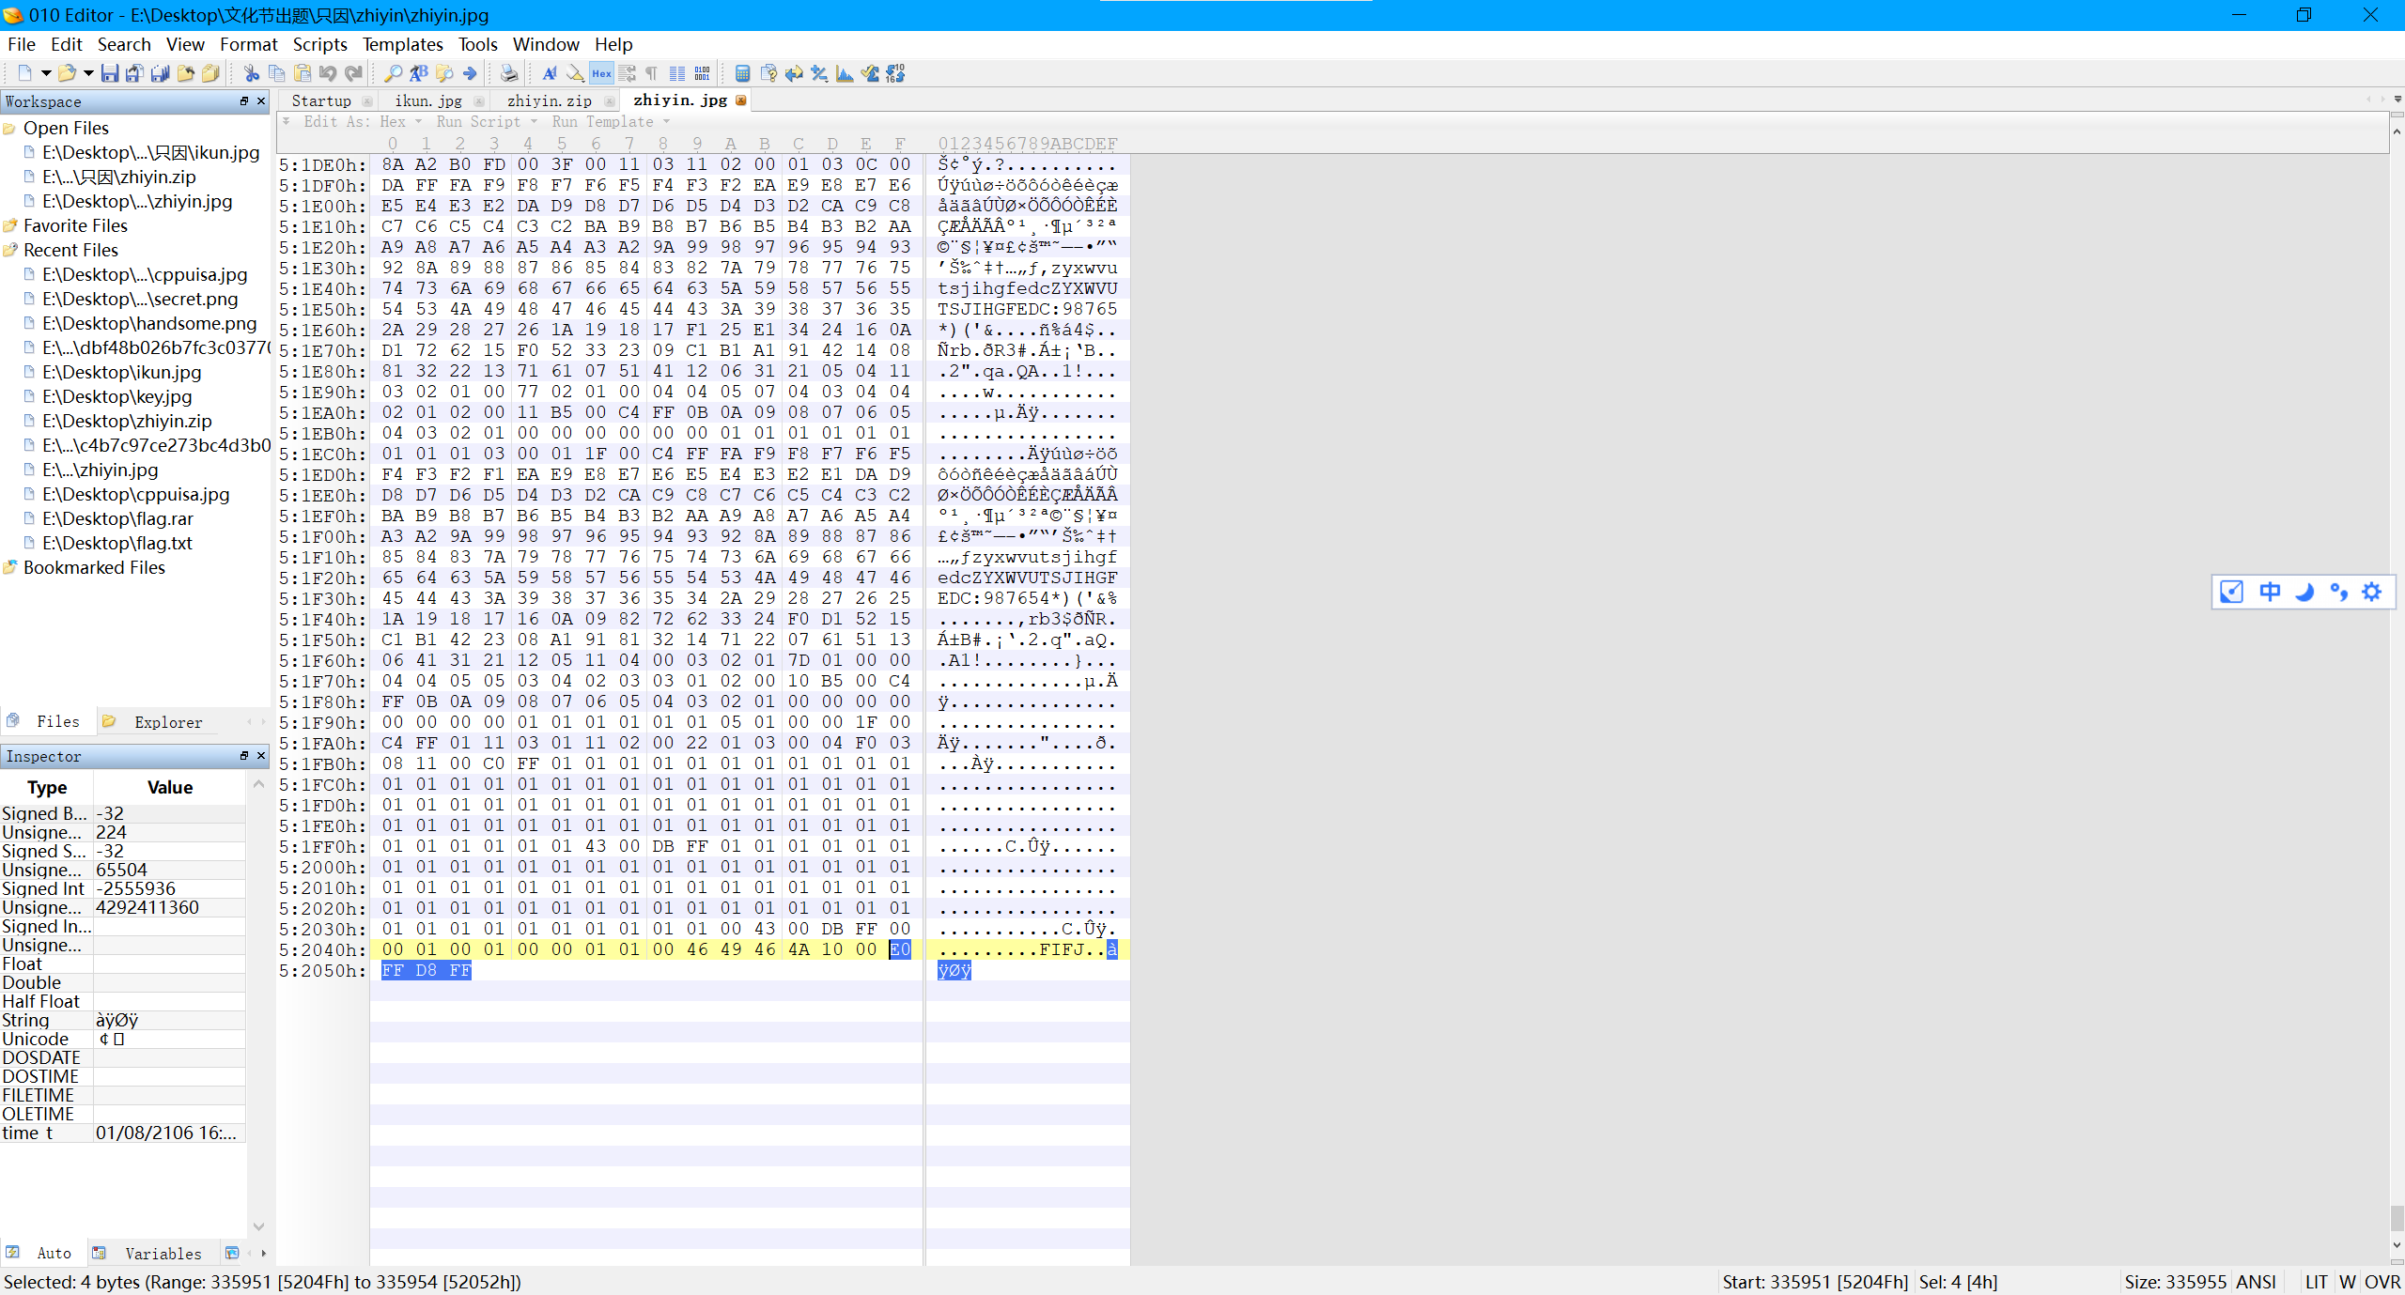Click the Undo arrow icon
The image size is (2405, 1295).
[x=328, y=73]
